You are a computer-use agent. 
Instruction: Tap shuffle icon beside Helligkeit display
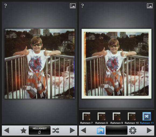click(56, 131)
